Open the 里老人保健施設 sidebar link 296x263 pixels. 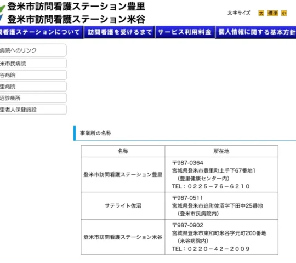coord(33,110)
